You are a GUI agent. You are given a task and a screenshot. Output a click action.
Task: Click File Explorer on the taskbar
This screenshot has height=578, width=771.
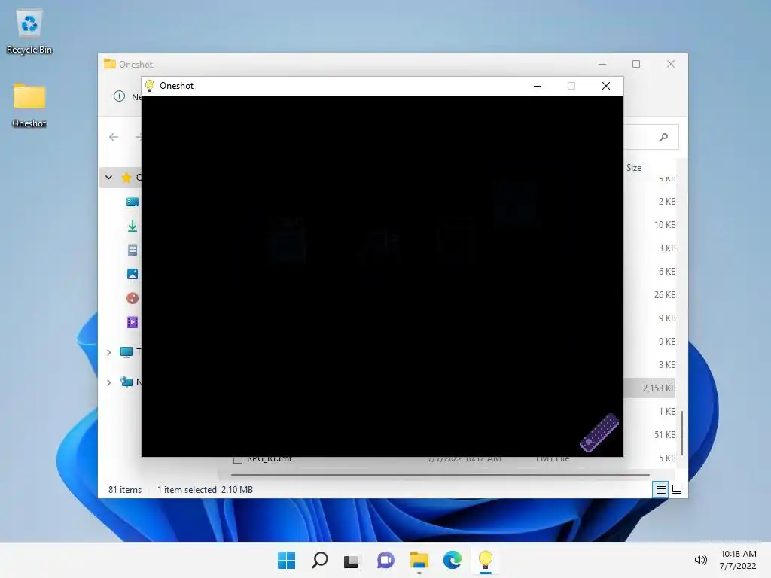click(x=419, y=560)
